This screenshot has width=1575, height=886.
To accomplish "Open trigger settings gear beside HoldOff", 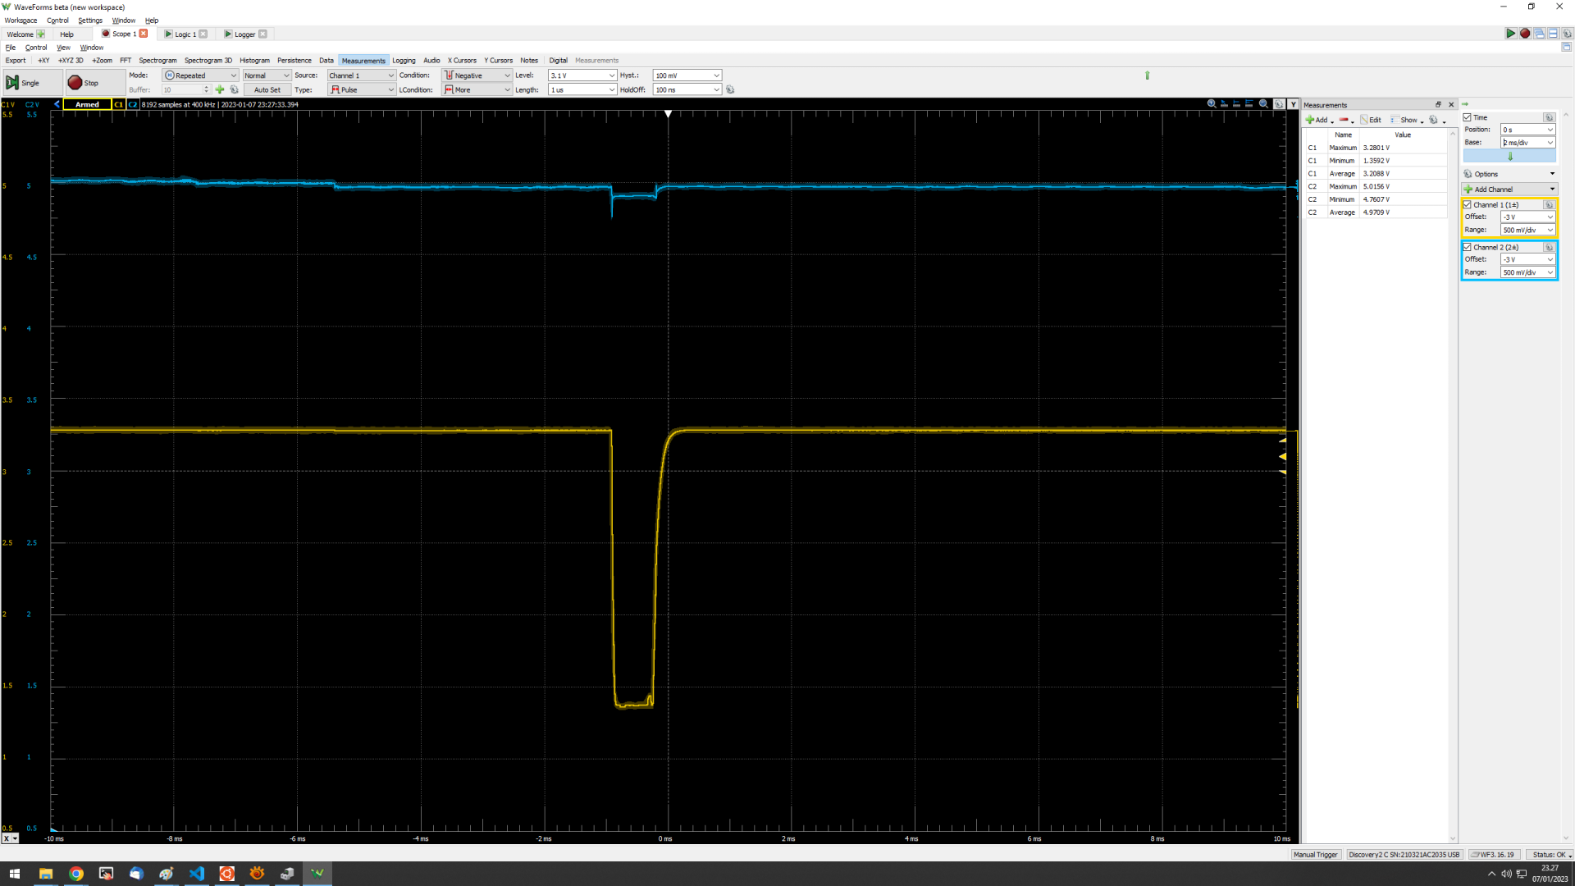I will [x=730, y=90].
